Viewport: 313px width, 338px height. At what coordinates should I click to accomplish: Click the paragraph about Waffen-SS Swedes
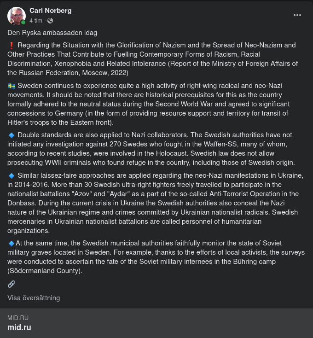(156, 149)
